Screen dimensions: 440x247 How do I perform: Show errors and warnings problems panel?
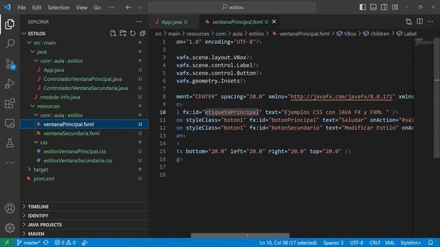coord(65,242)
